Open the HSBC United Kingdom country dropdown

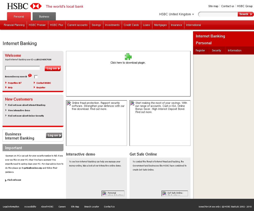[177, 14]
